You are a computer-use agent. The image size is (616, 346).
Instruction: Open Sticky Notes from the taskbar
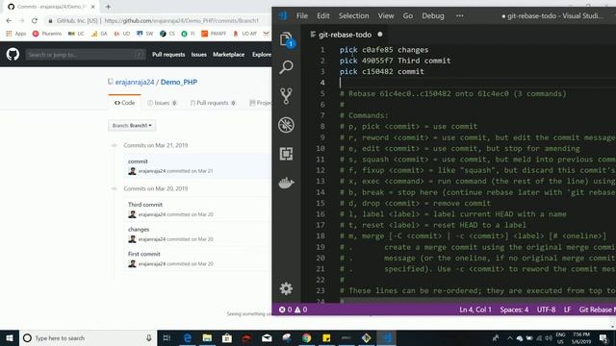click(x=326, y=338)
